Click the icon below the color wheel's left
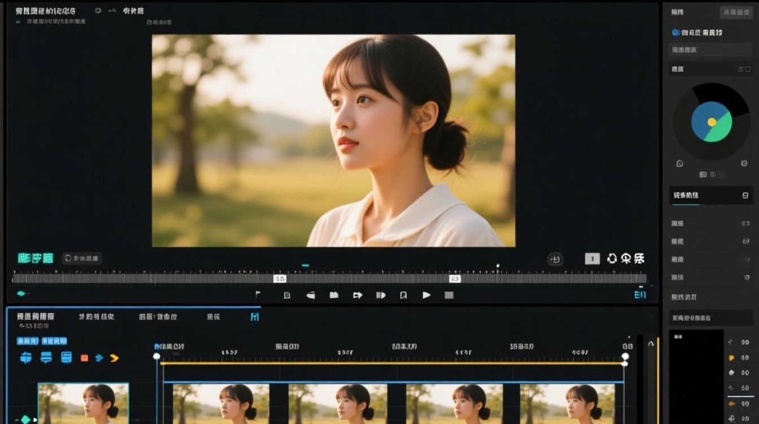This screenshot has width=759, height=424. tap(680, 164)
